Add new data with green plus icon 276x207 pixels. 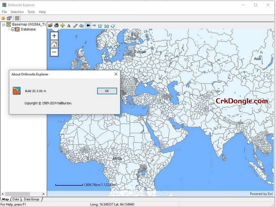[x=63, y=25]
